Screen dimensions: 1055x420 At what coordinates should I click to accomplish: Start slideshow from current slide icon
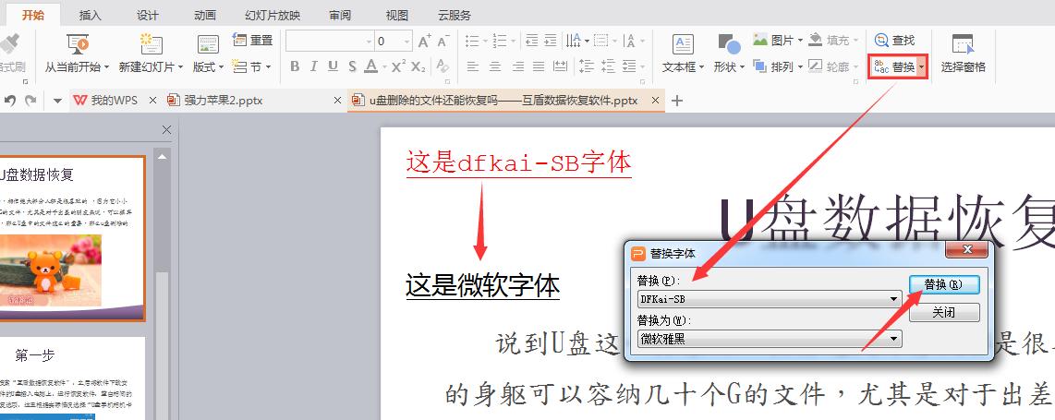coord(78,44)
